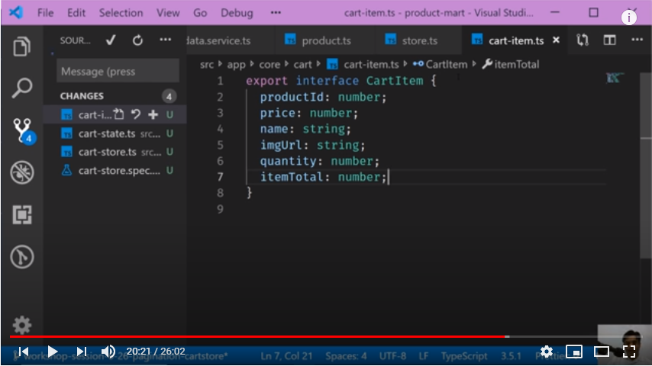Click the commit checkmark in Source Control
This screenshot has height=366, width=652.
click(111, 40)
